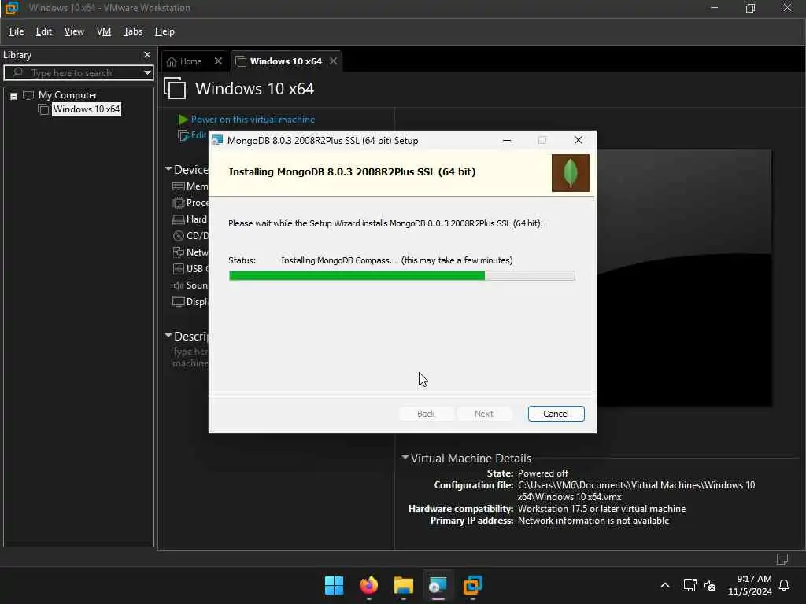Click the Edit virtual machine settings icon
Viewport: 806px width, 604px height.
pyautogui.click(x=183, y=135)
